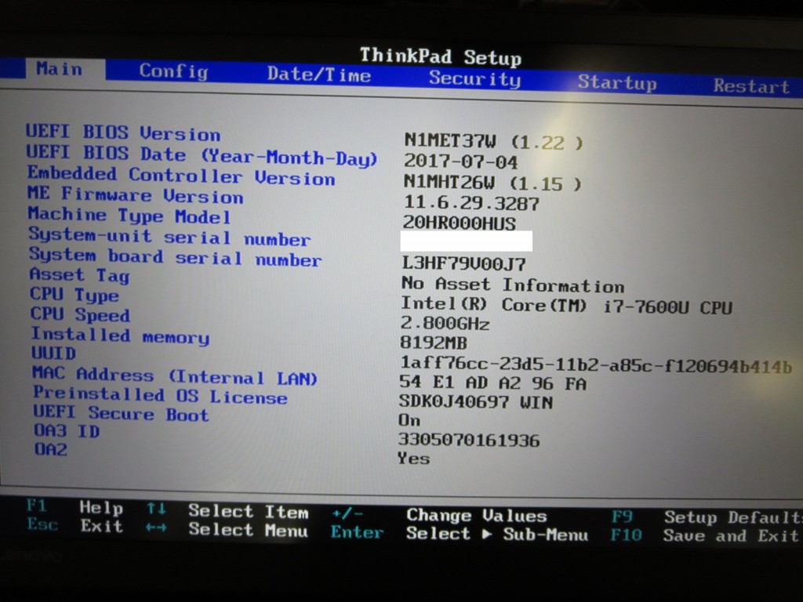Select the BIOS date 2017-07-04
The width and height of the screenshot is (803, 602).
point(461,161)
